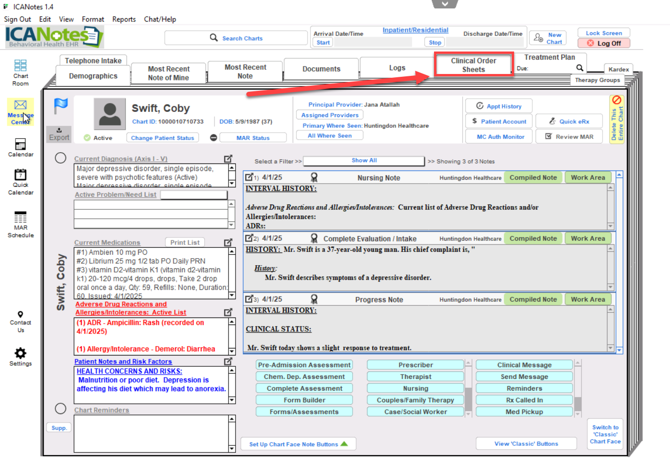Click the Delete This Entire Chart icon
Image resolution: width=670 pixels, height=466 pixels.
(617, 100)
